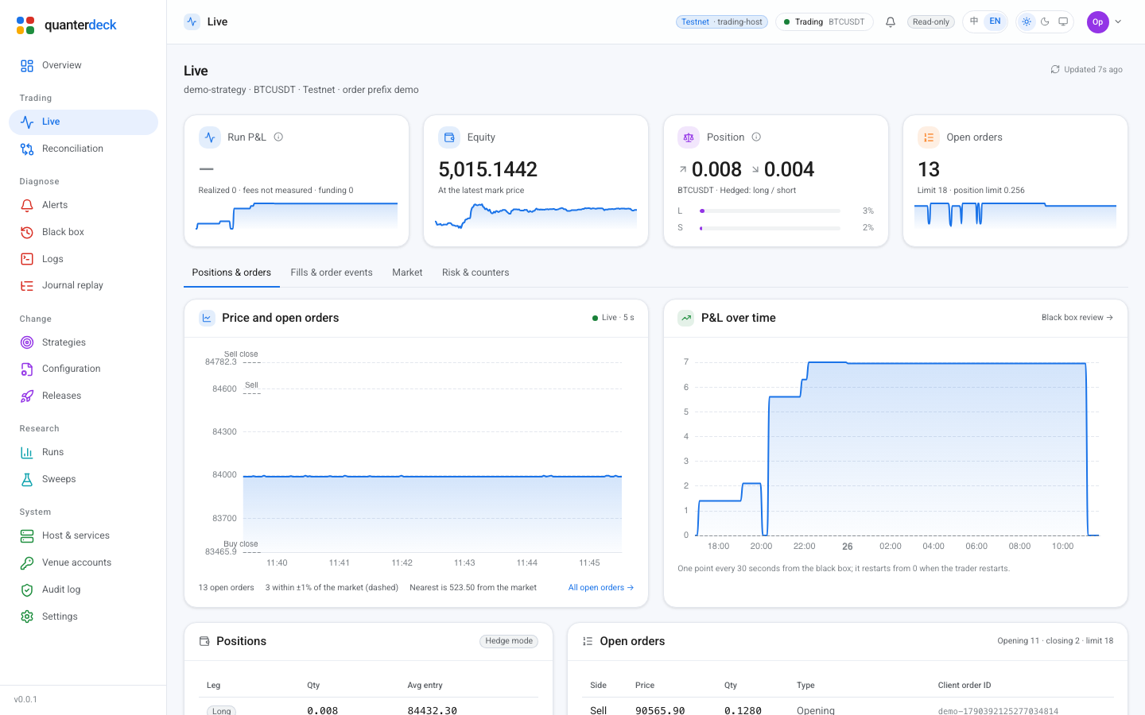Click the Position info icon
Image resolution: width=1145 pixels, height=715 pixels.
click(x=756, y=137)
